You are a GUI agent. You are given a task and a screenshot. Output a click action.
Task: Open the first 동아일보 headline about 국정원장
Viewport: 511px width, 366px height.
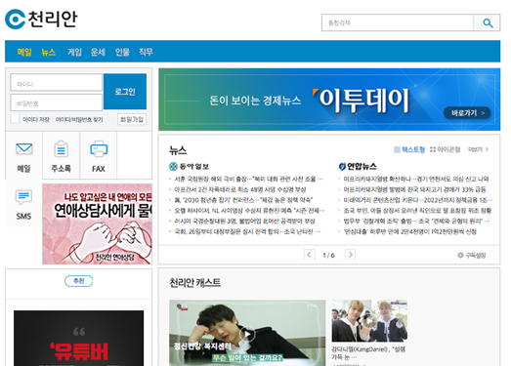(248, 179)
